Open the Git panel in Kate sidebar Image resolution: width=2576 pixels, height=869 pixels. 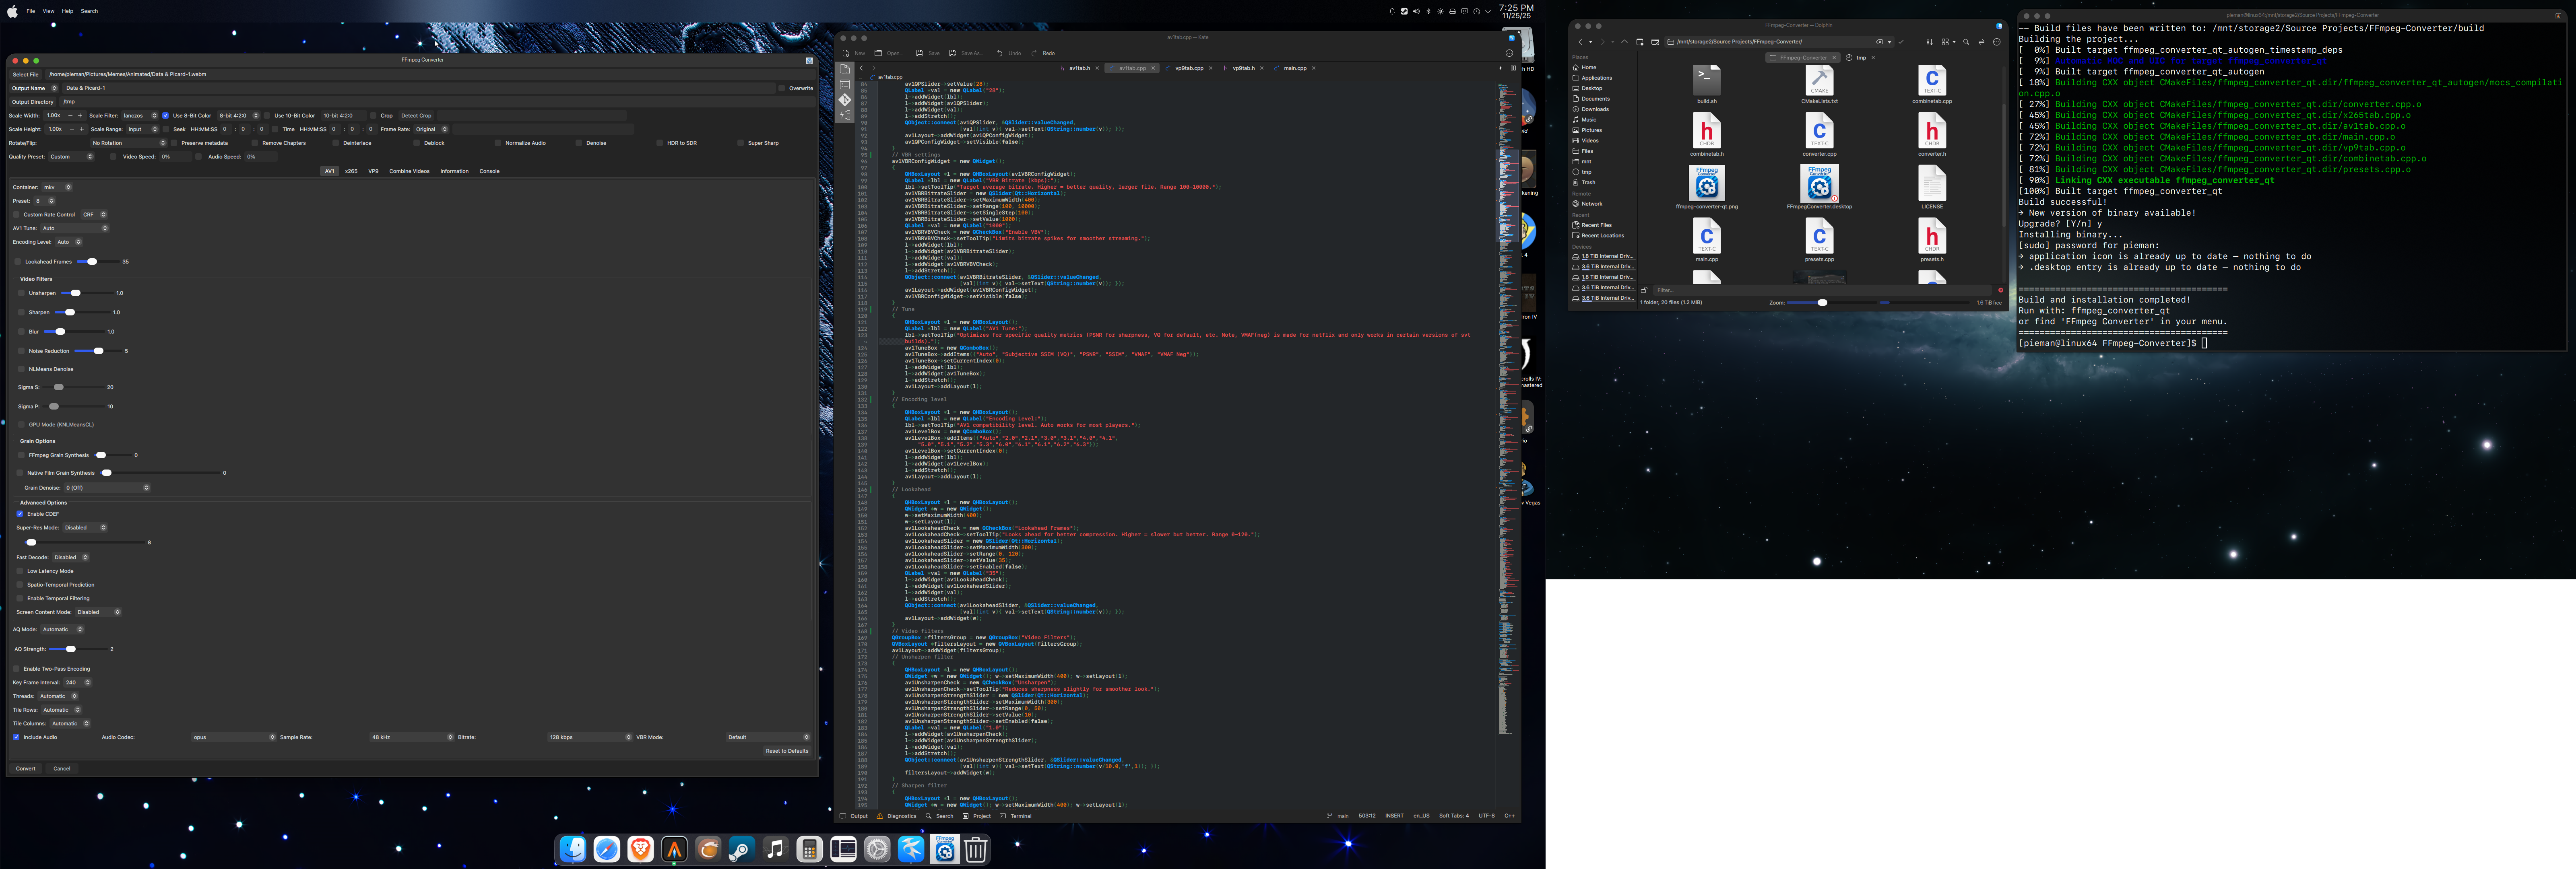[845, 100]
